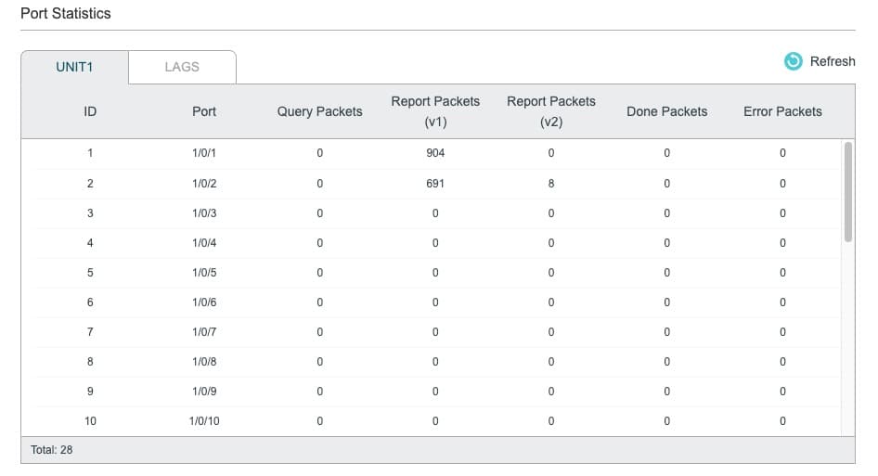
Task: Click the Query Packets column header
Action: (x=319, y=111)
